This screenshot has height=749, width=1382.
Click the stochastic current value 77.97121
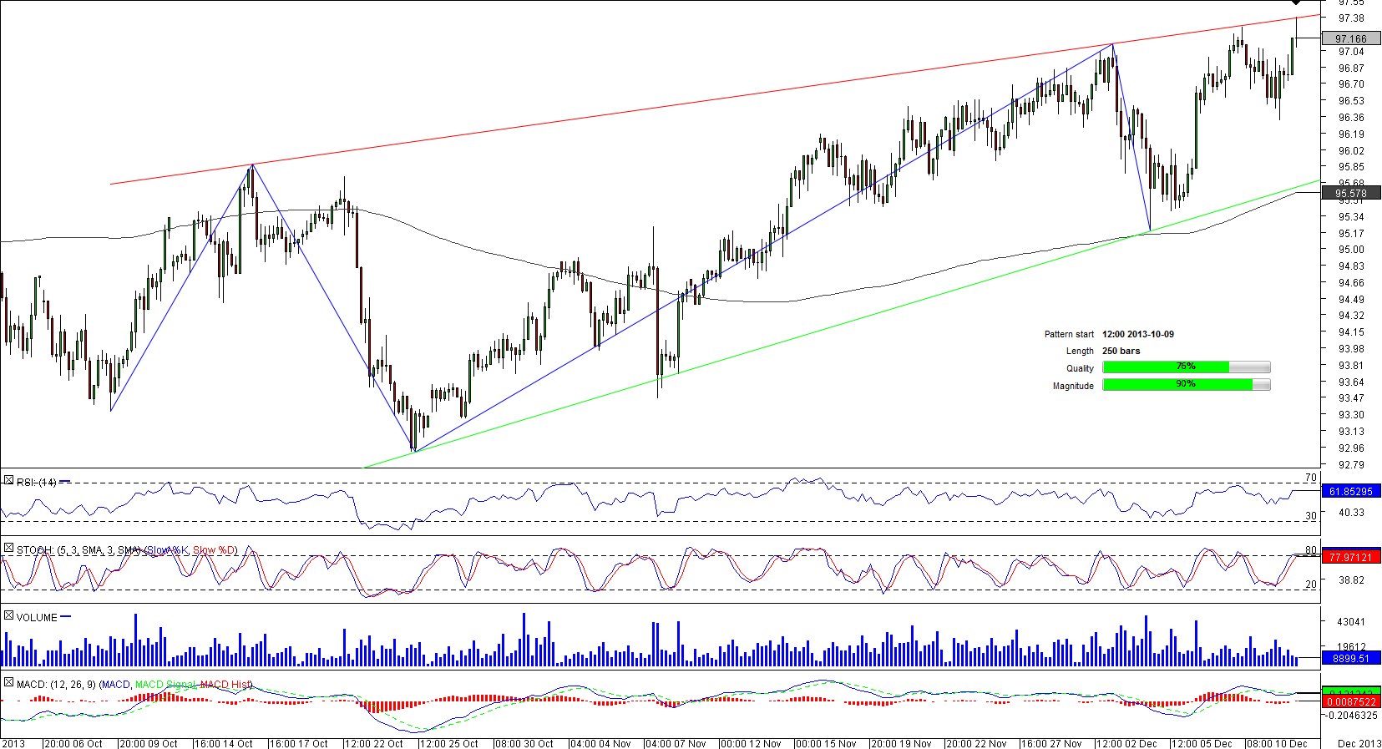click(1350, 557)
